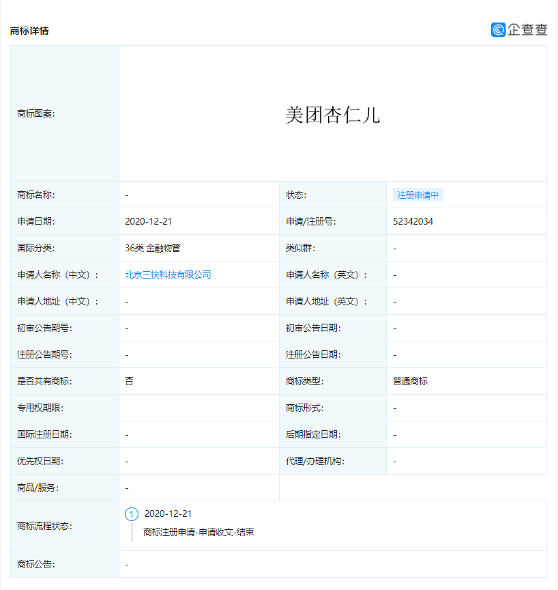The height and width of the screenshot is (590, 558).
Task: Click the 否 value for 是否共有商标
Action: click(129, 381)
